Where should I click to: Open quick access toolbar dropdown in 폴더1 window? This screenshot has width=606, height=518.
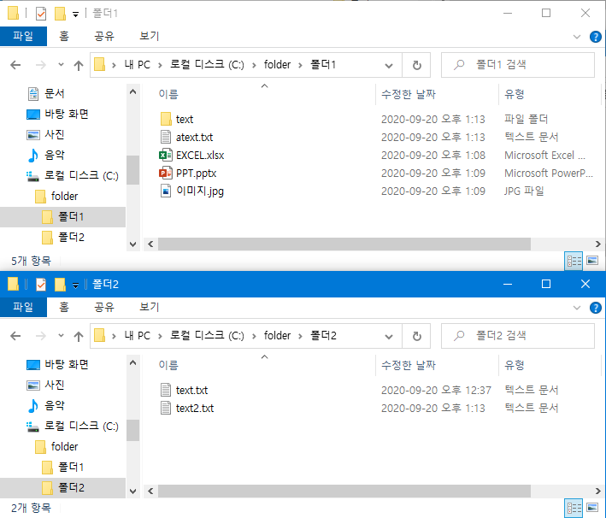pos(76,15)
